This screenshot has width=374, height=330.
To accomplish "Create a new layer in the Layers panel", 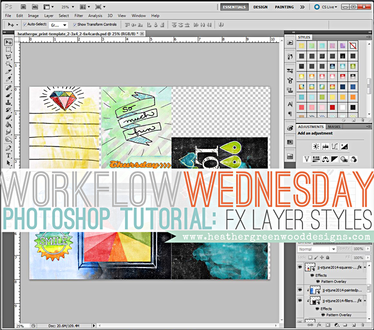I will coord(354,325).
